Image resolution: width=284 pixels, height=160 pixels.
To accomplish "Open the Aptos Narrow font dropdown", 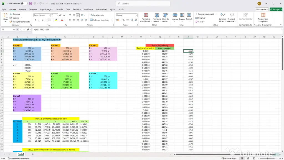I will click(x=49, y=15).
